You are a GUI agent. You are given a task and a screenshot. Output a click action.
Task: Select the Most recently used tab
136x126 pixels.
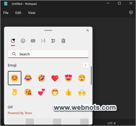tap(13, 41)
